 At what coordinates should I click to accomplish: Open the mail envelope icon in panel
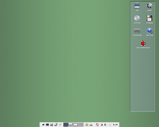point(60,125)
